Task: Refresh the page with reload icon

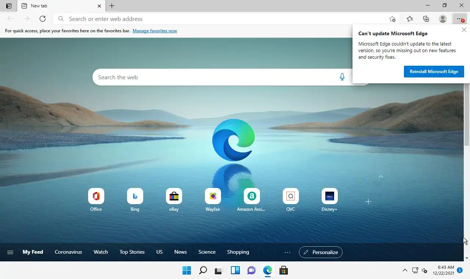Action: pyautogui.click(x=43, y=19)
